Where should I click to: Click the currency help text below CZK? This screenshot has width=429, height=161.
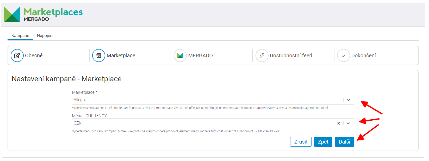point(177,131)
